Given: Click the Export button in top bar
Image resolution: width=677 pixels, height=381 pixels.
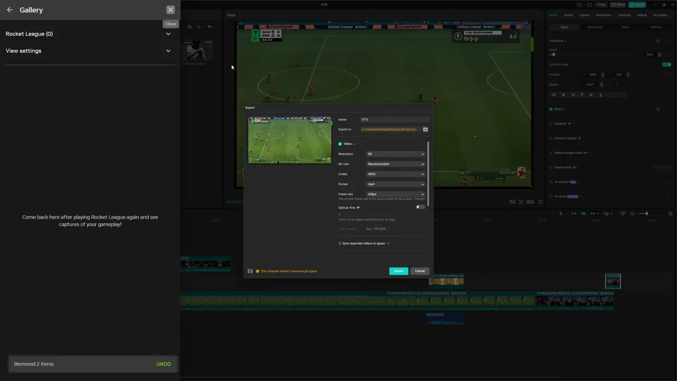Looking at the screenshot, I should 637,5.
